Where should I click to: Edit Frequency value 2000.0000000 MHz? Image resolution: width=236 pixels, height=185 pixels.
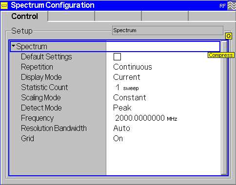coord(146,118)
